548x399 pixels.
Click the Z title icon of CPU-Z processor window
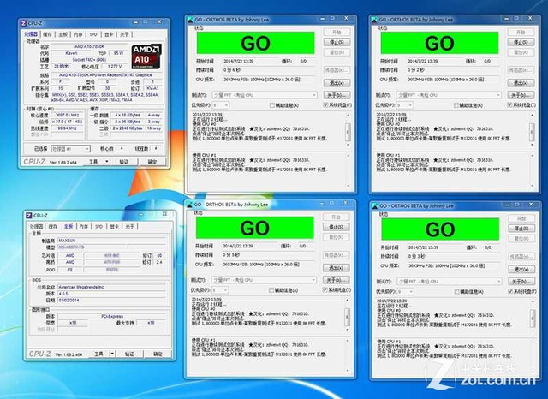(x=23, y=23)
